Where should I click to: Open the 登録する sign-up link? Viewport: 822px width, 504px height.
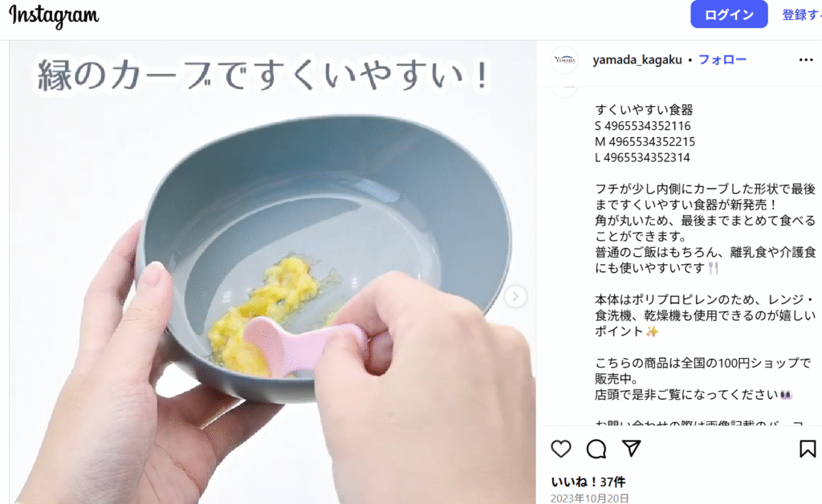802,14
